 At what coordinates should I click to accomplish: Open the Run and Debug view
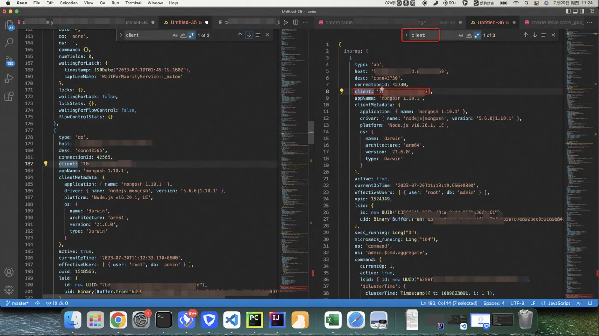pos(9,79)
